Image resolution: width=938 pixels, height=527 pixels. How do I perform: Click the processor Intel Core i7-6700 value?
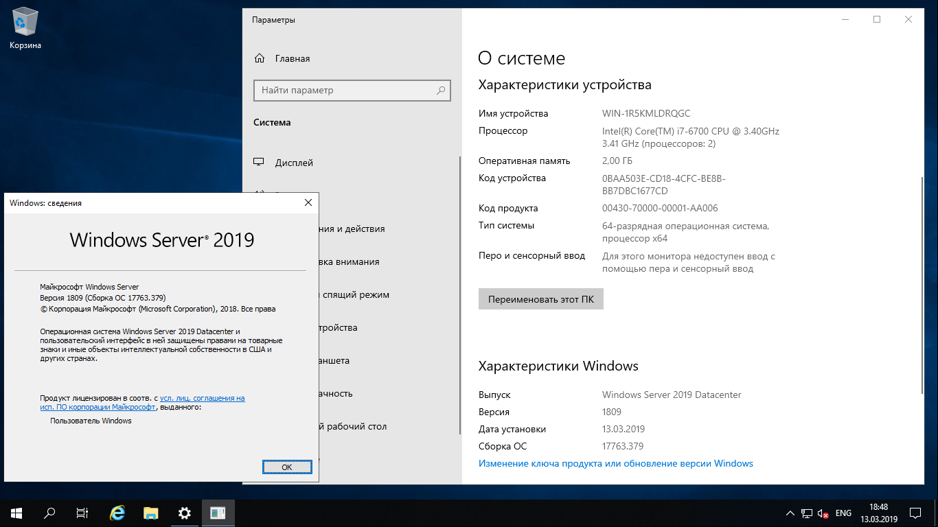(691, 137)
